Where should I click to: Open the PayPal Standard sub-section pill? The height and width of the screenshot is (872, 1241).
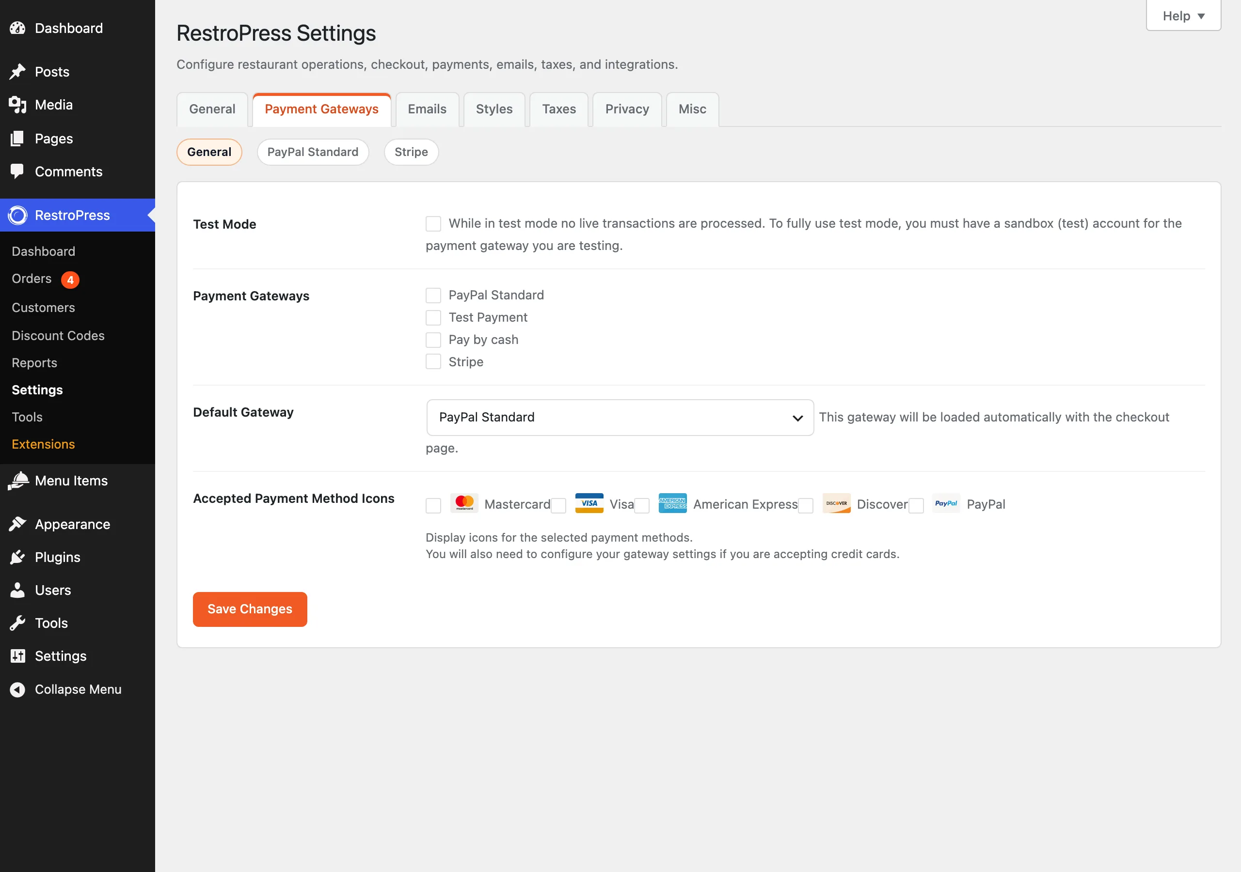click(x=313, y=152)
